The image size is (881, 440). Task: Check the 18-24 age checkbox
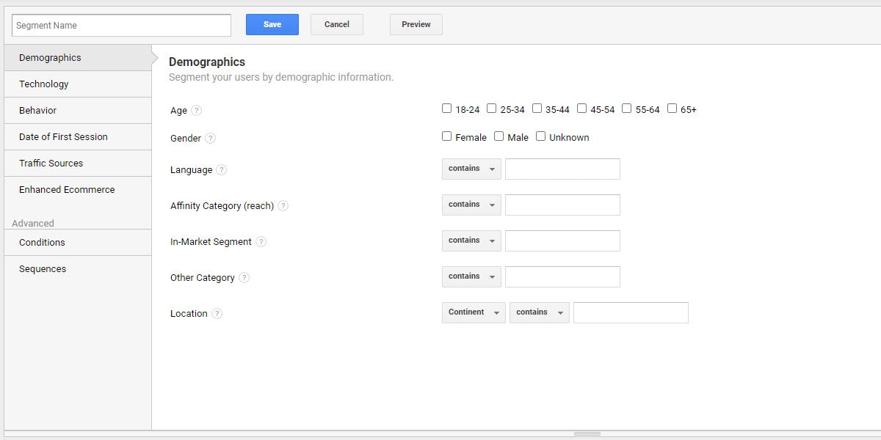447,109
